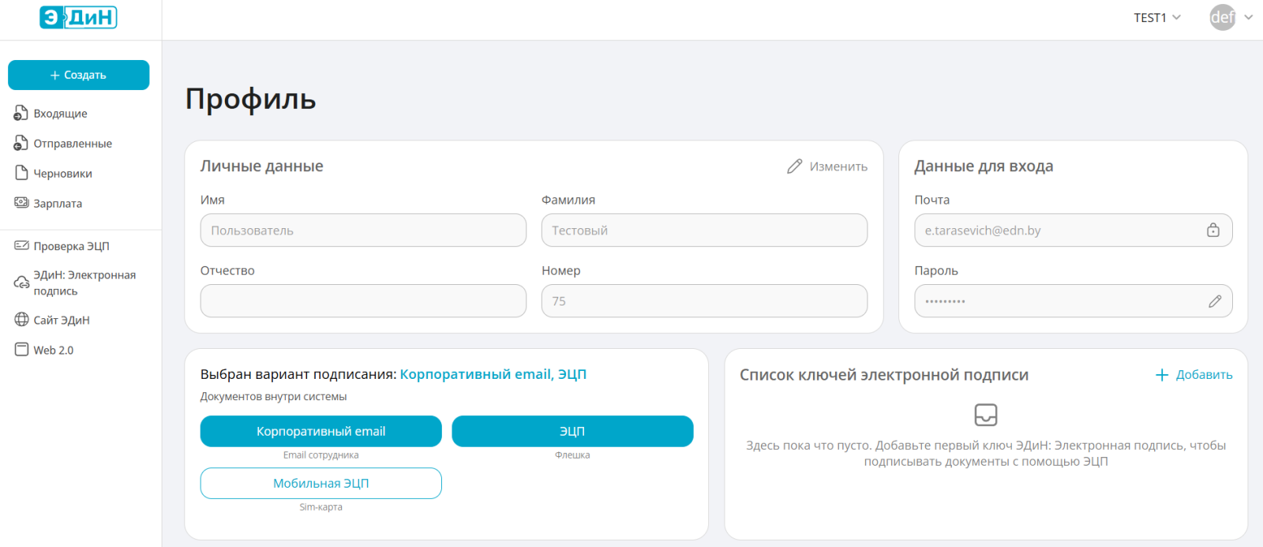Click the Имя input field
This screenshot has height=547, width=1263.
pos(363,230)
